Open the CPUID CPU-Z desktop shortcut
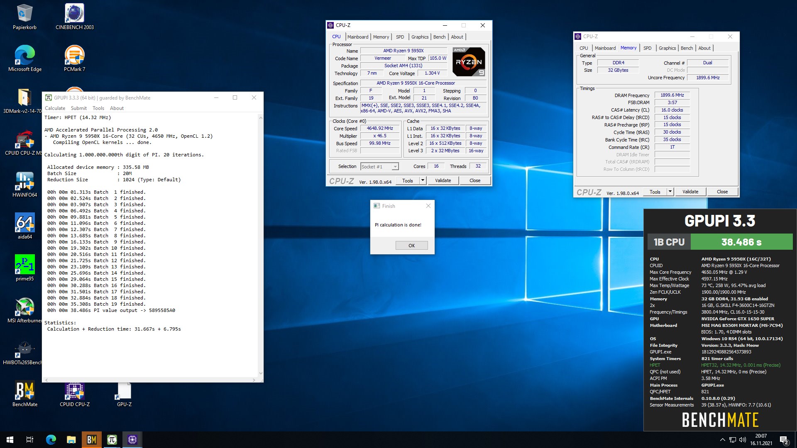This screenshot has height=448, width=797. pyautogui.click(x=75, y=394)
